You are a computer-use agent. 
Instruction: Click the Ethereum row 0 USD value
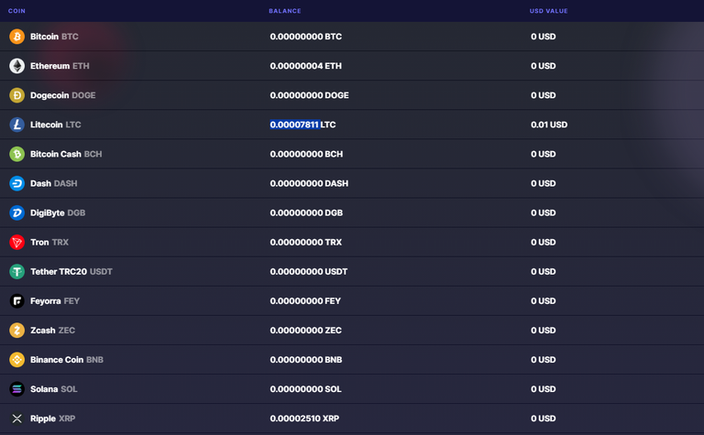click(544, 66)
